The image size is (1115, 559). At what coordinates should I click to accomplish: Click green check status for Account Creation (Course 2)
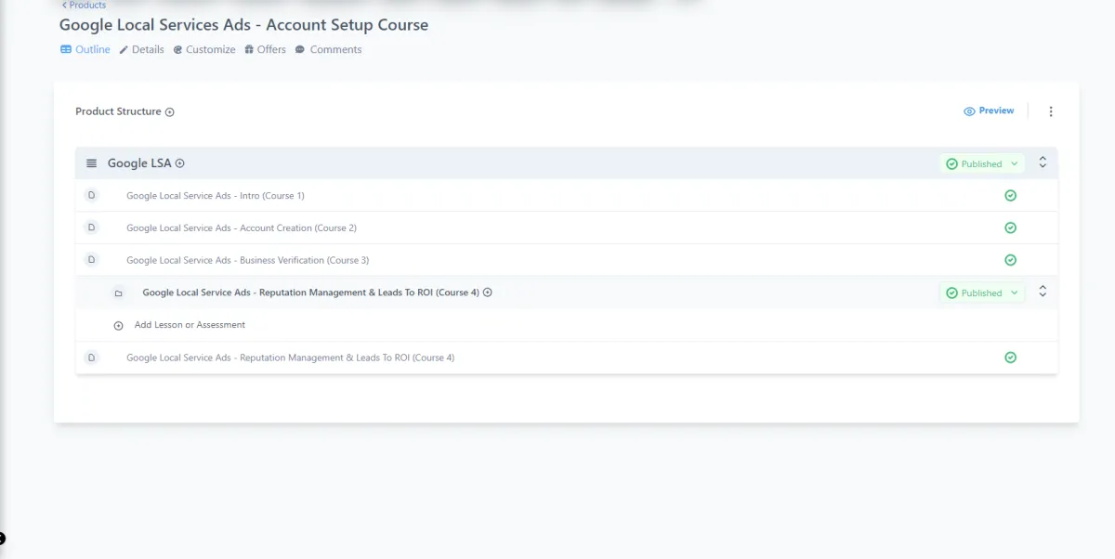coord(1010,227)
